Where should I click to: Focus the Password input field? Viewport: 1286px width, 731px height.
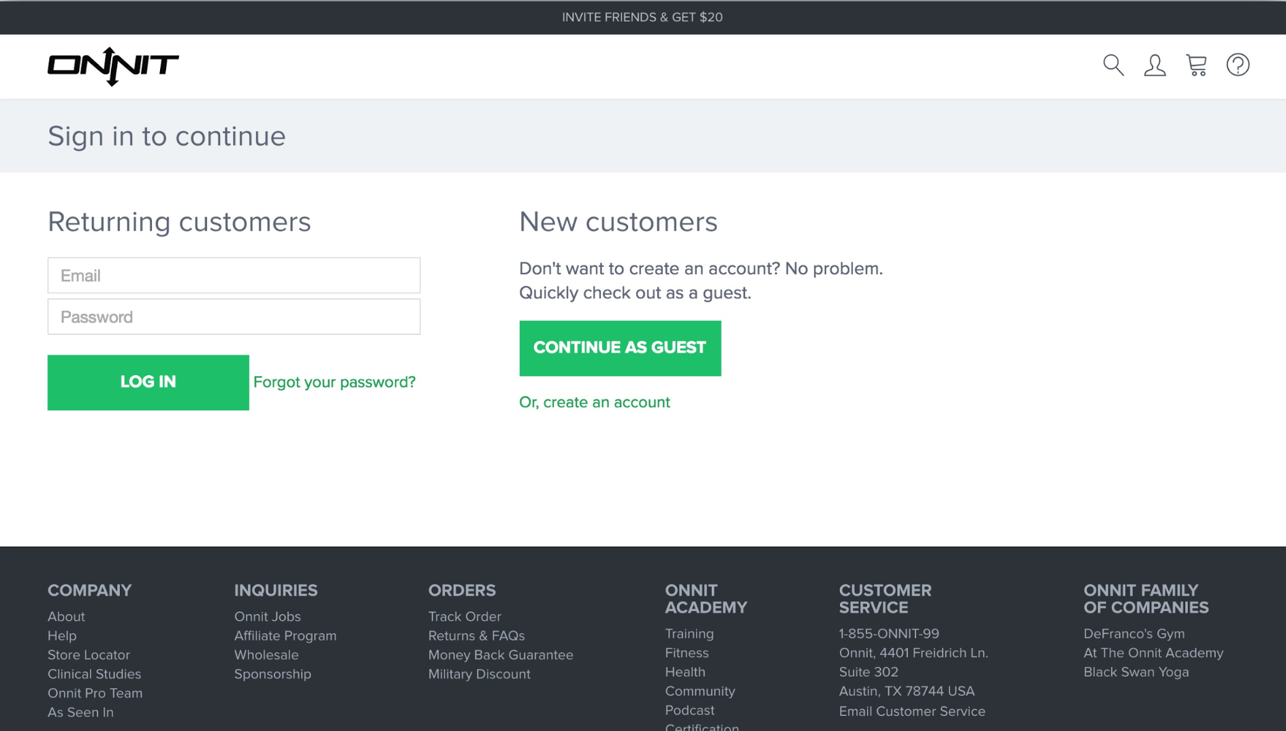click(x=234, y=317)
